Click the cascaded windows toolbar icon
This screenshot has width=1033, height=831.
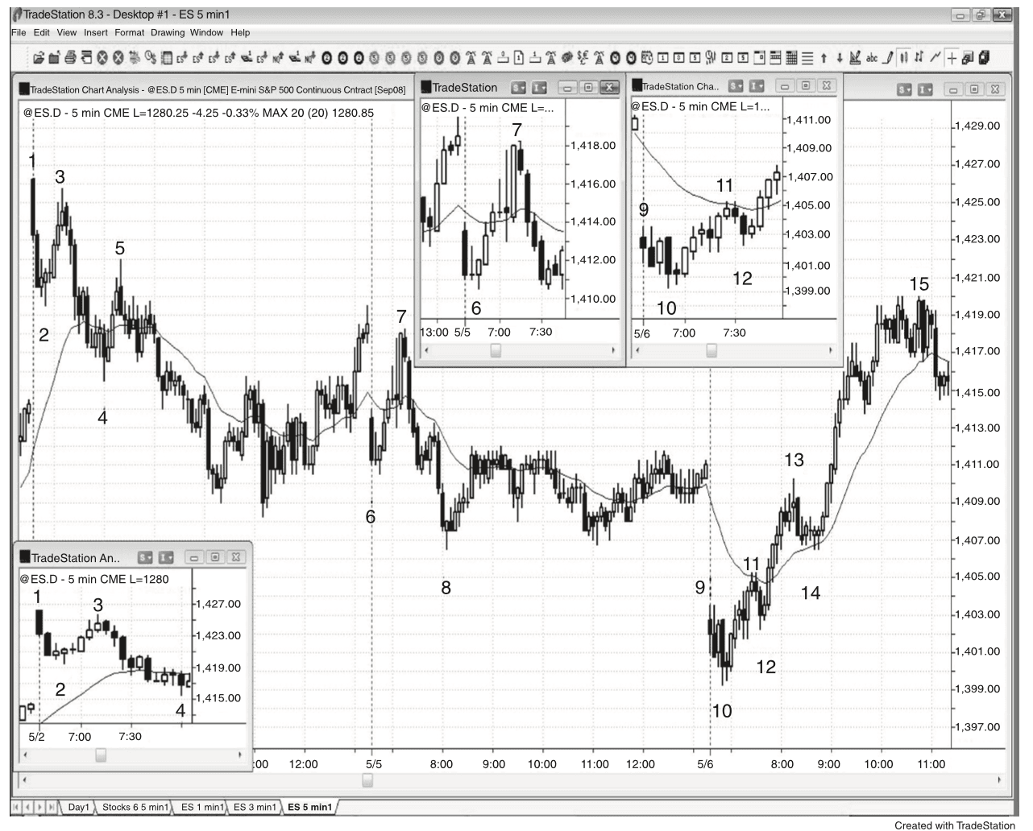click(x=968, y=58)
